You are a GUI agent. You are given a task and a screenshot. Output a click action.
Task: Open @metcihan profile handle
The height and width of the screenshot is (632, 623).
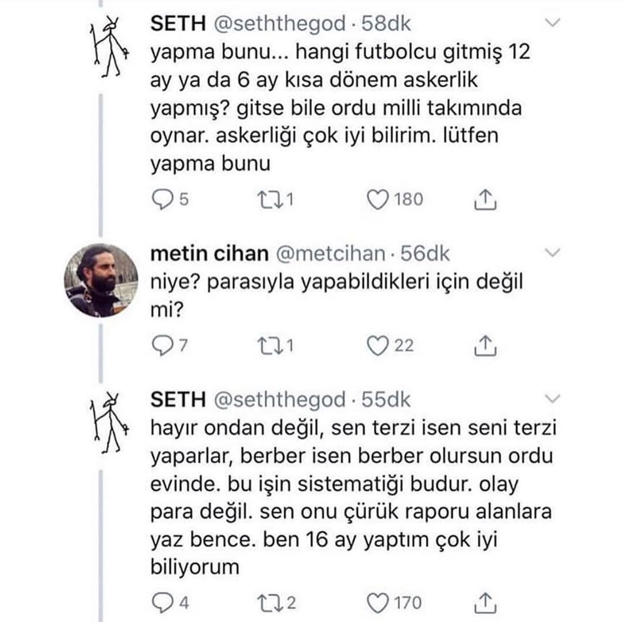click(x=331, y=253)
